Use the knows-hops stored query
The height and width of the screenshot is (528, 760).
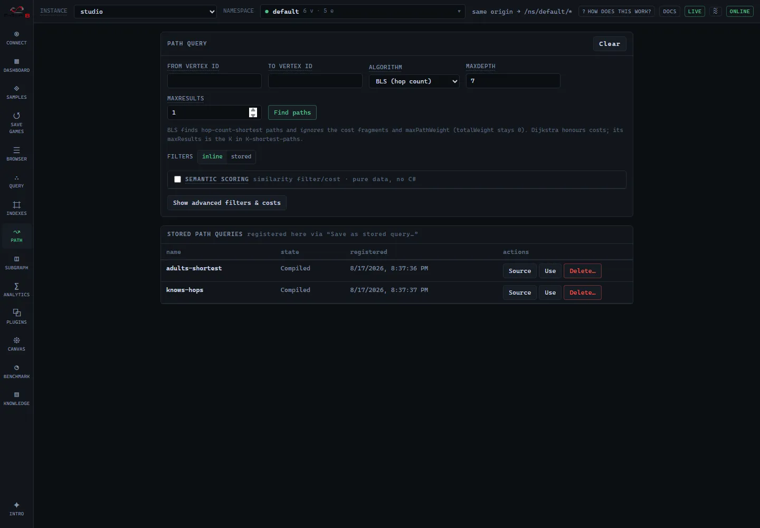[550, 293]
